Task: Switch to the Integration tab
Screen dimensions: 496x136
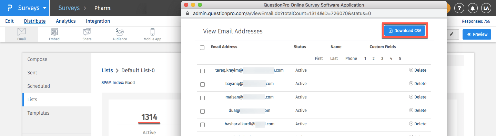Action: tap(98, 21)
